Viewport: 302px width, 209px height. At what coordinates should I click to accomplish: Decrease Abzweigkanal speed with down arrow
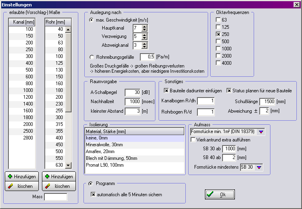pos(145,48)
